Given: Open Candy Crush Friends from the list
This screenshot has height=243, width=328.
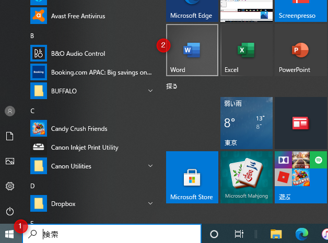Looking at the screenshot, I should pos(79,129).
